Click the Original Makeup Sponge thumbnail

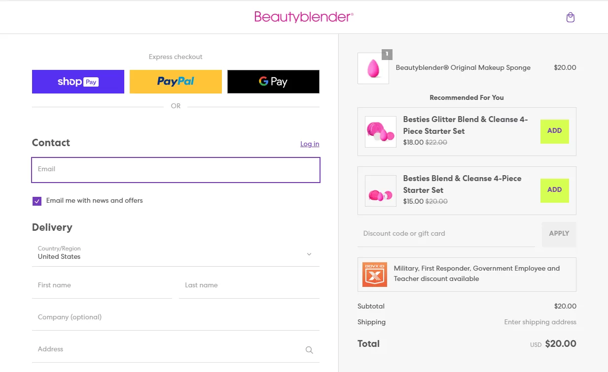coord(373,68)
